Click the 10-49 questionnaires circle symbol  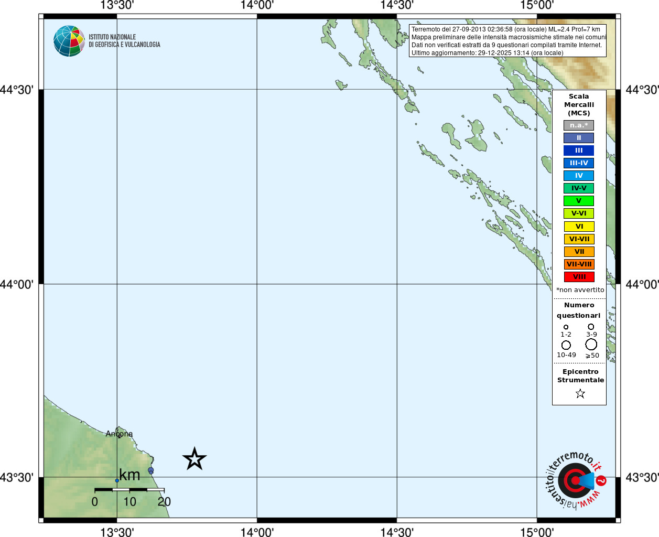point(566,345)
